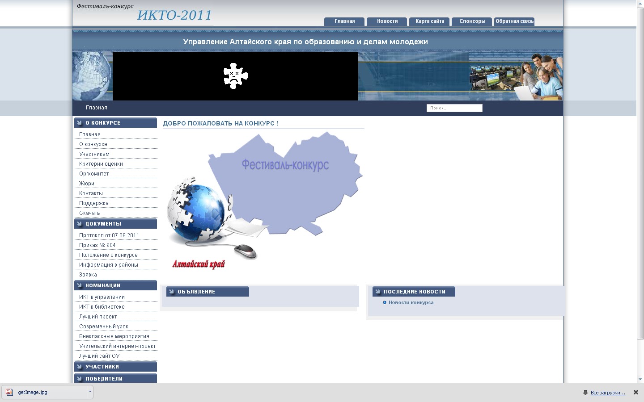Screen dimensions: 644x402
Task: Click the ДОБРО ПОЖАЛОВАТЬ НА КОНКУРС heading
Action: point(220,123)
